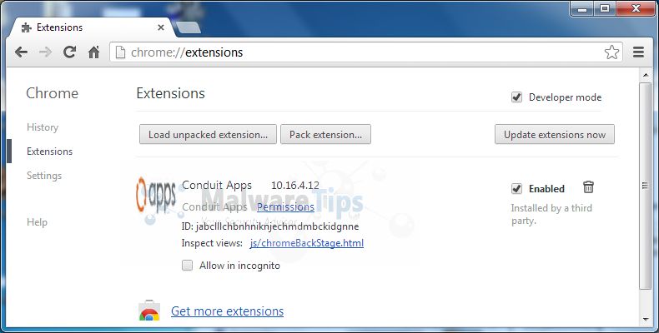The width and height of the screenshot is (659, 333).
Task: Select Extensions in the sidebar
Action: click(49, 152)
